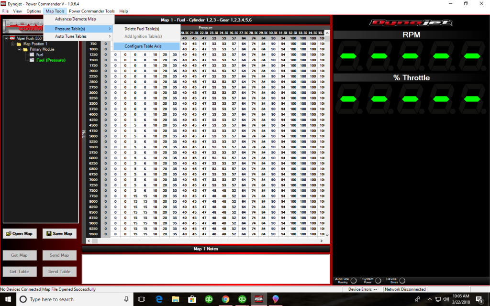The image size is (490, 306).
Task: Select the Fuel table icon in tree
Action: 32,55
